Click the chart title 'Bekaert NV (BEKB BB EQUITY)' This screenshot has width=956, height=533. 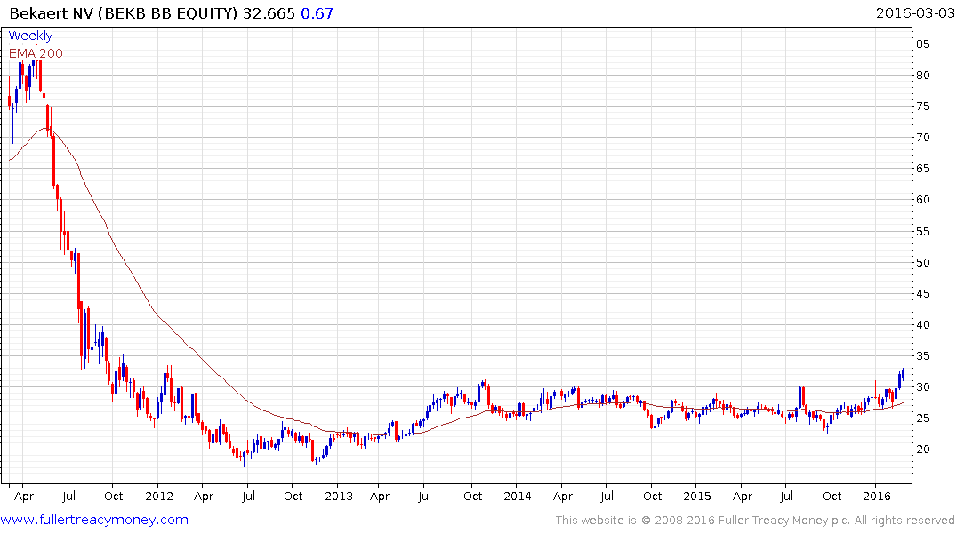(124, 12)
